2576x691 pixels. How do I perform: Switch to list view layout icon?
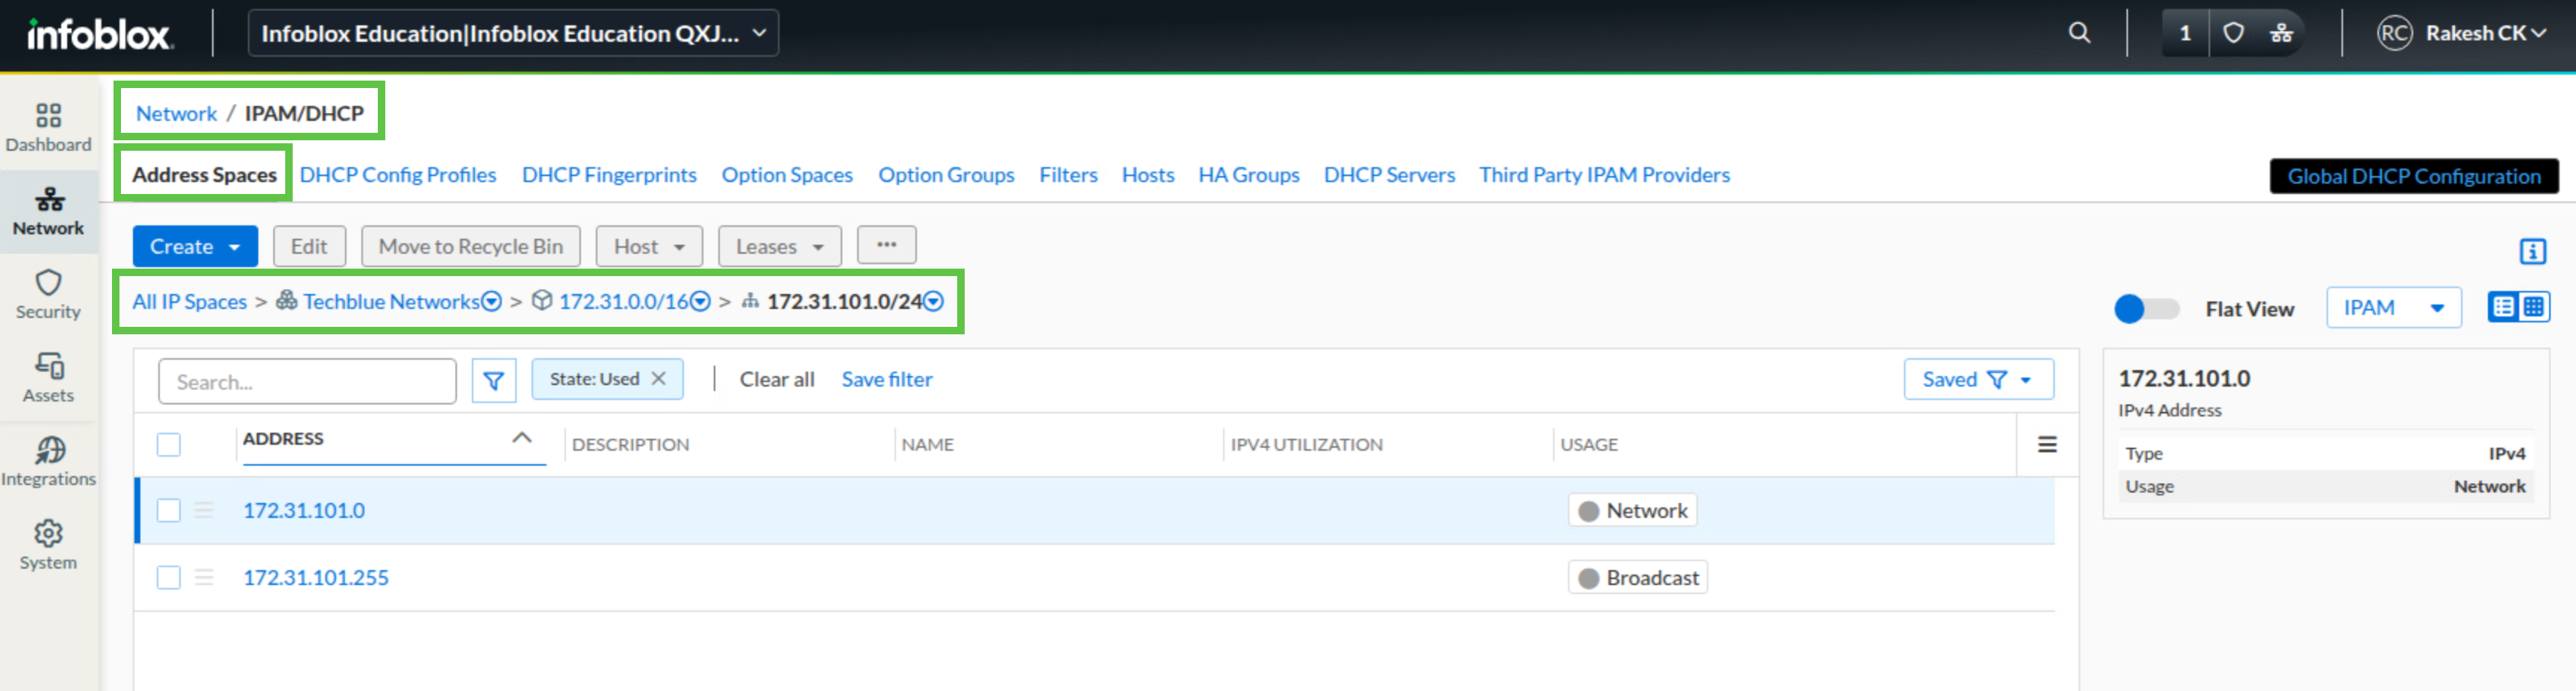point(2503,307)
